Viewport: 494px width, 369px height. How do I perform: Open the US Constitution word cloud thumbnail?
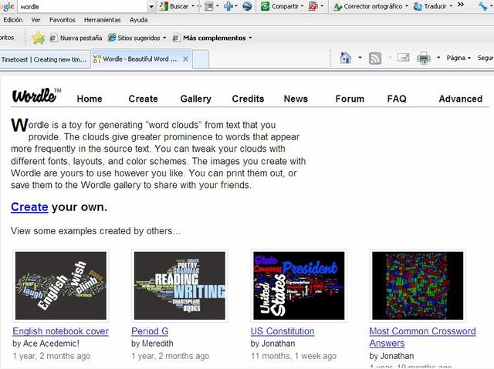pyautogui.click(x=299, y=285)
